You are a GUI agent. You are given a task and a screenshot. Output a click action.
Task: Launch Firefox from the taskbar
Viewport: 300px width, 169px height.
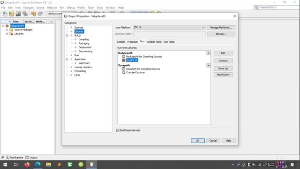(x=27, y=165)
